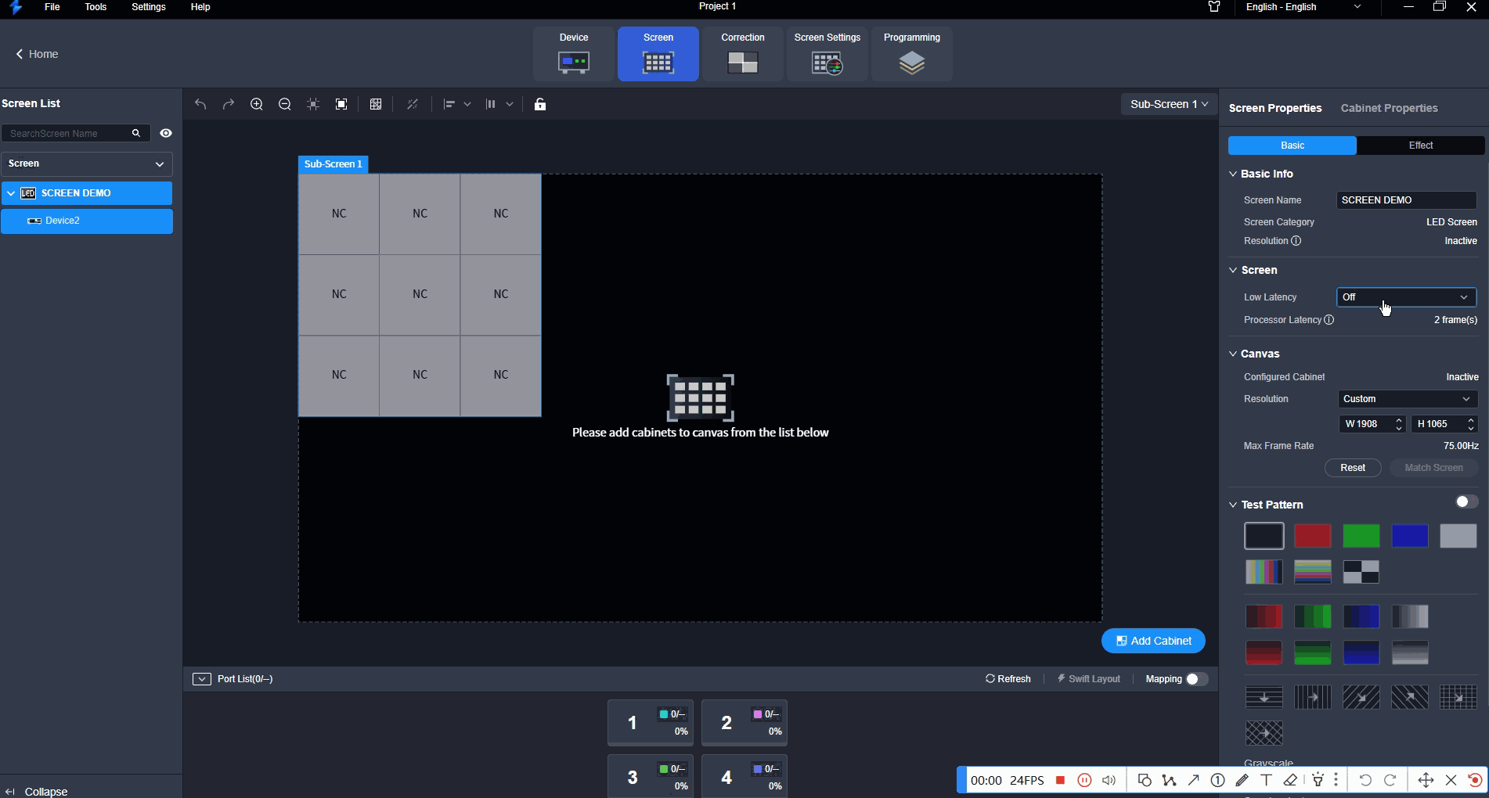This screenshot has width=1489, height=798.
Task: Open the Low Latency dropdown
Action: click(x=1406, y=297)
